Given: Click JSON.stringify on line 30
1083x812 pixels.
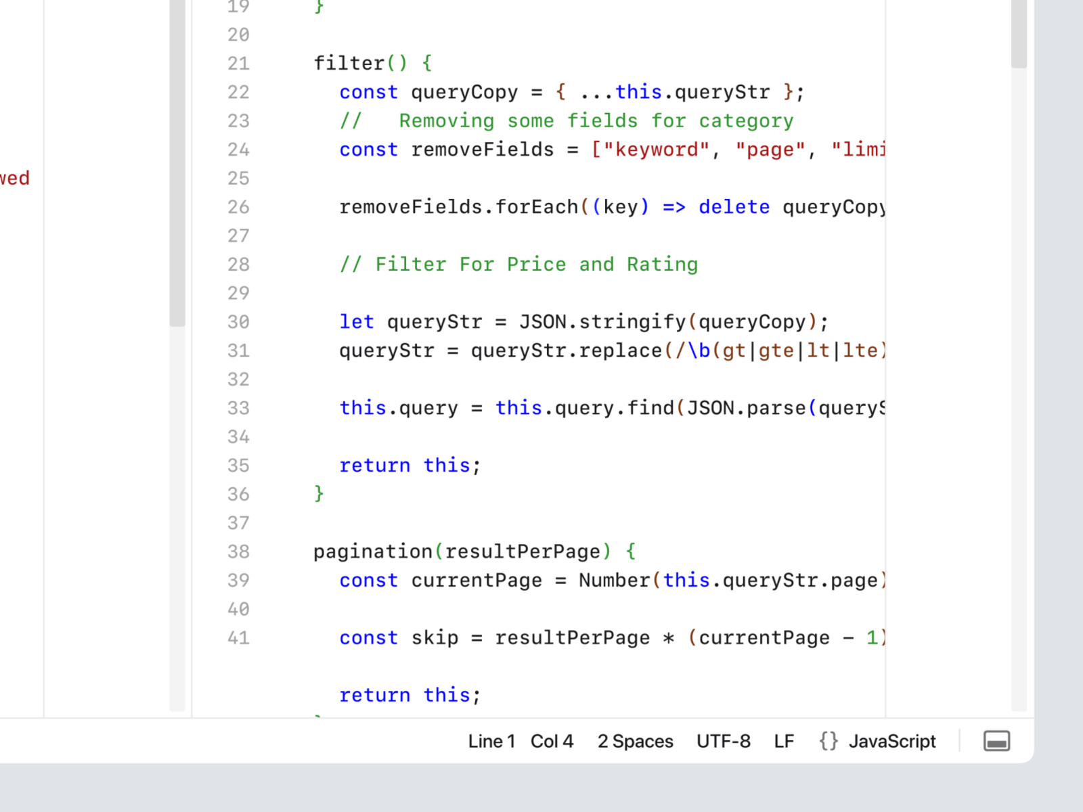Looking at the screenshot, I should [602, 322].
